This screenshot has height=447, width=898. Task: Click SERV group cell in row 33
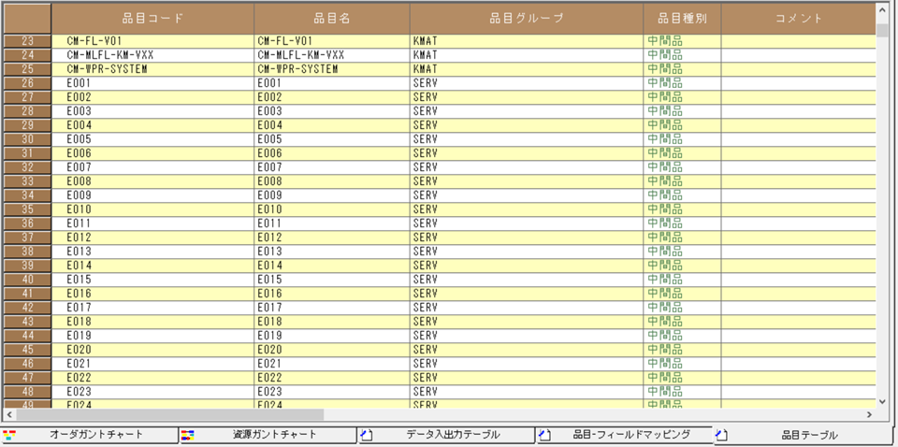pos(527,181)
